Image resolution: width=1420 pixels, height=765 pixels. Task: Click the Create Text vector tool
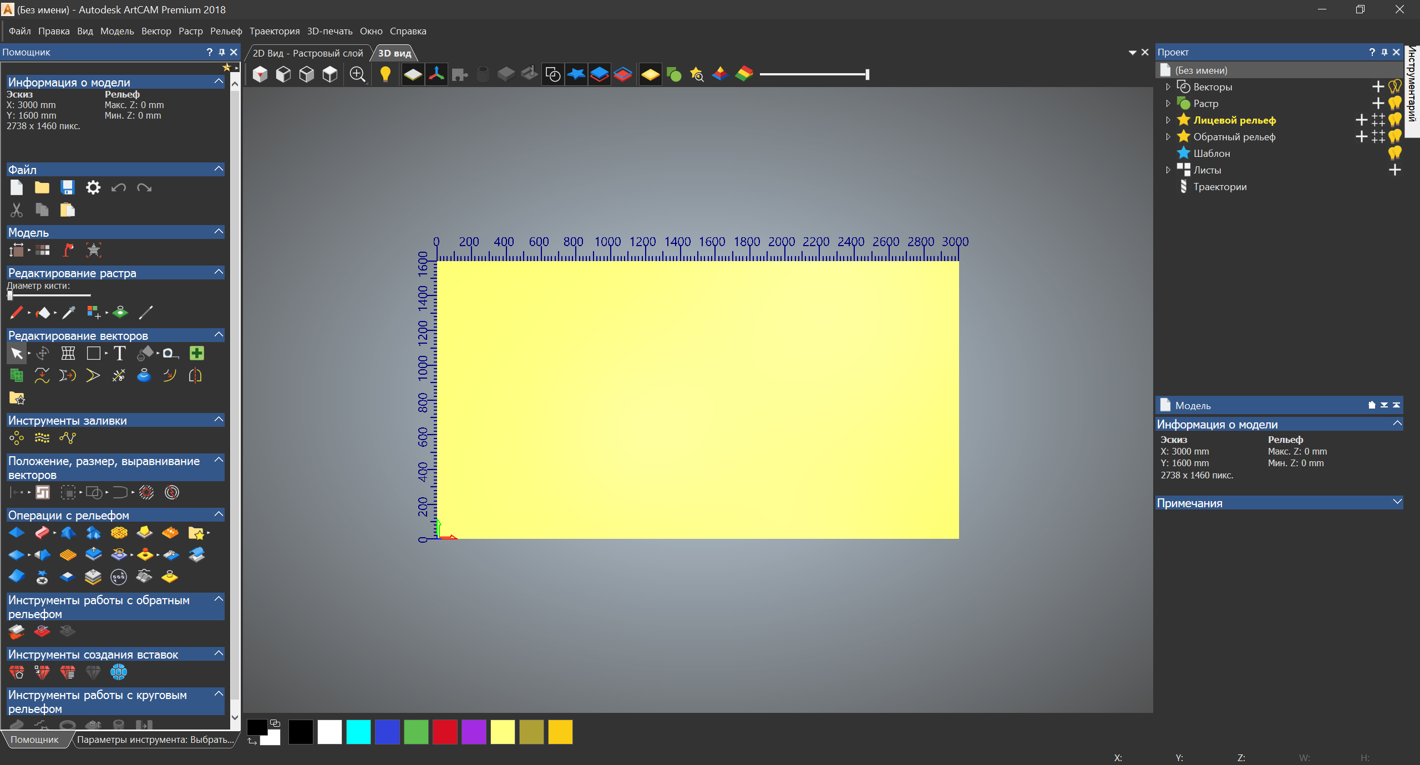coord(119,354)
